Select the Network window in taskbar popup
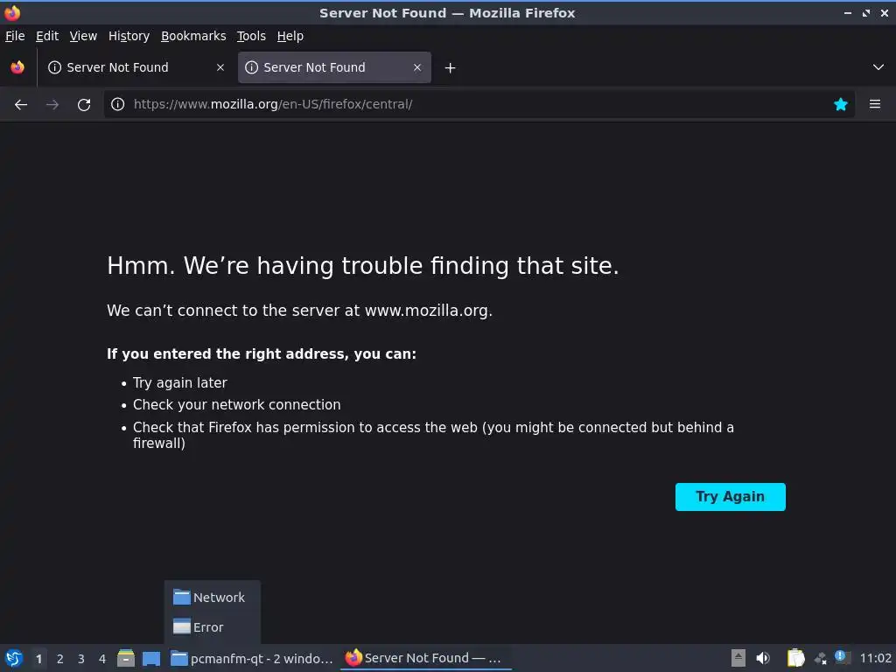Screen dimensions: 896x672 tap(212, 597)
